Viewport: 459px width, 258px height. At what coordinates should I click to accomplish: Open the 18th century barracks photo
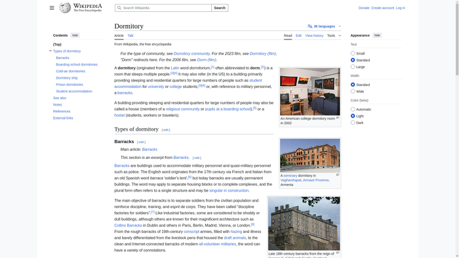pos(304,223)
